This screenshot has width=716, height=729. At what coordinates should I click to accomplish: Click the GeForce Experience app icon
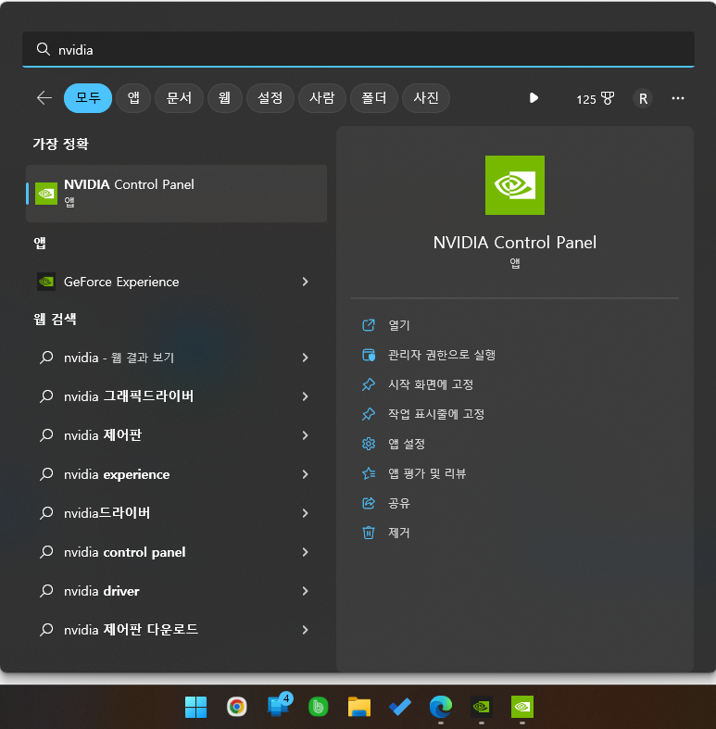coord(46,282)
